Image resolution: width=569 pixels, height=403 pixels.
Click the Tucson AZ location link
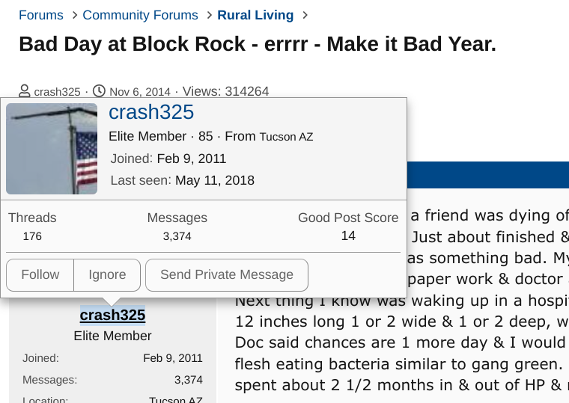(286, 137)
